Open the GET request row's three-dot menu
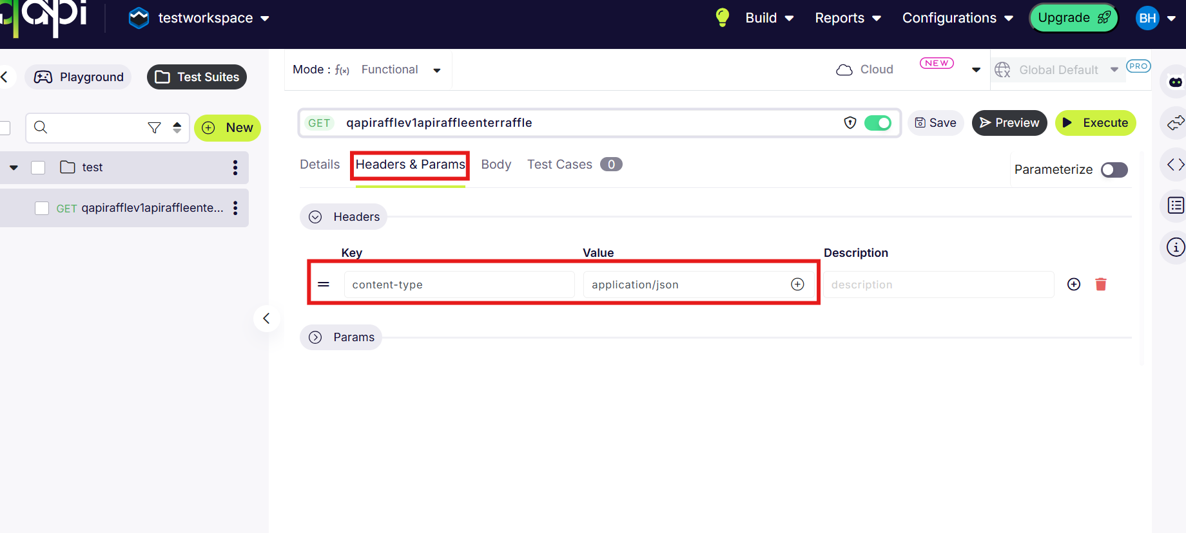 (235, 208)
